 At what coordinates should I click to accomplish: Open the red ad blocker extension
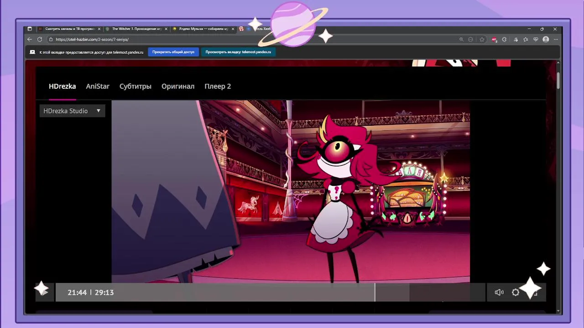point(494,40)
